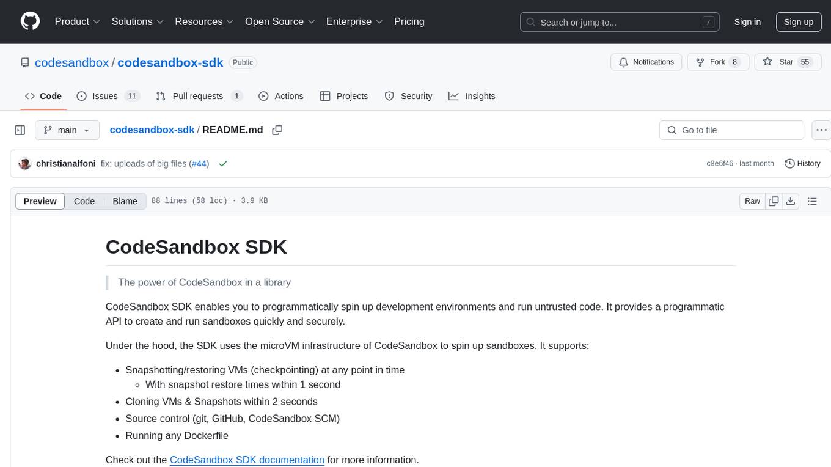Open the Projects tab
The image size is (831, 467).
click(x=344, y=96)
